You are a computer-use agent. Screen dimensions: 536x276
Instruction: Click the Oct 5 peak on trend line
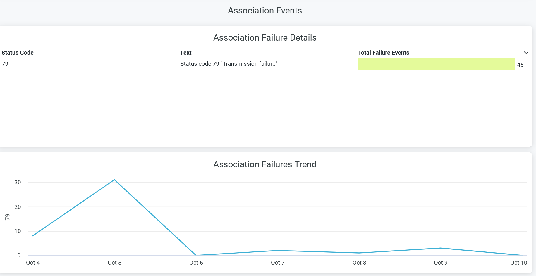pyautogui.click(x=114, y=180)
